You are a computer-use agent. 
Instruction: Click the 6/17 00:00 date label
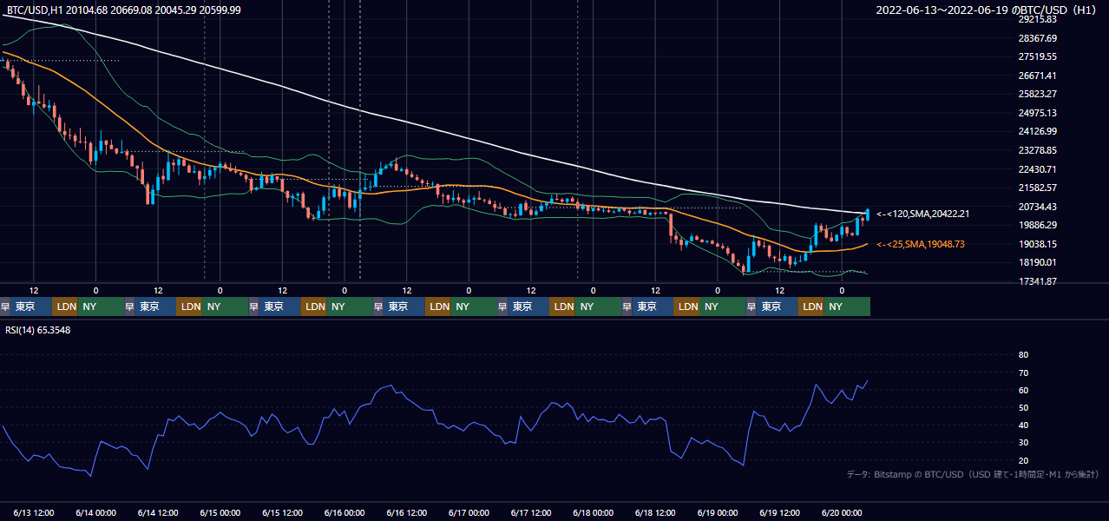coord(469,512)
